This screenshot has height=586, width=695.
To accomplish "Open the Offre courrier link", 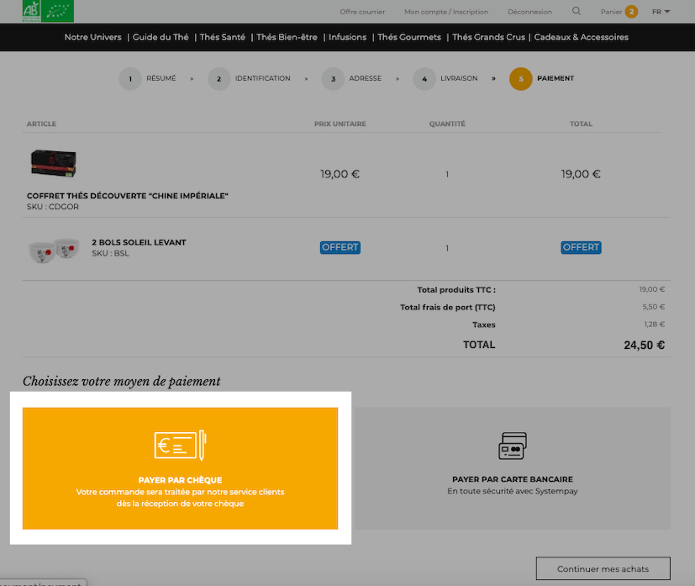I will tap(362, 12).
